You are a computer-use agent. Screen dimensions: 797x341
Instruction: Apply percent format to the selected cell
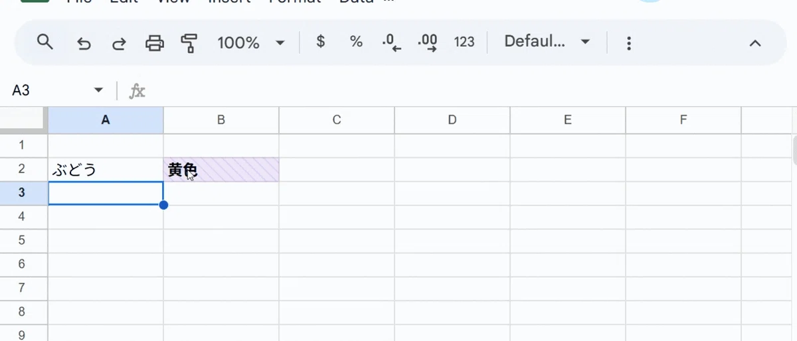coord(356,42)
